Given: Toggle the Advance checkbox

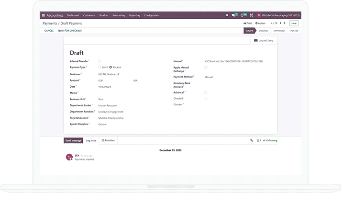Looking at the screenshot, I should click(206, 92).
